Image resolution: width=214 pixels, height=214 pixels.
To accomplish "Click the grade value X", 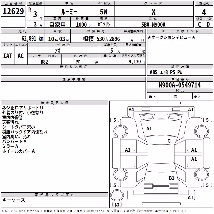I will (x=154, y=12).
